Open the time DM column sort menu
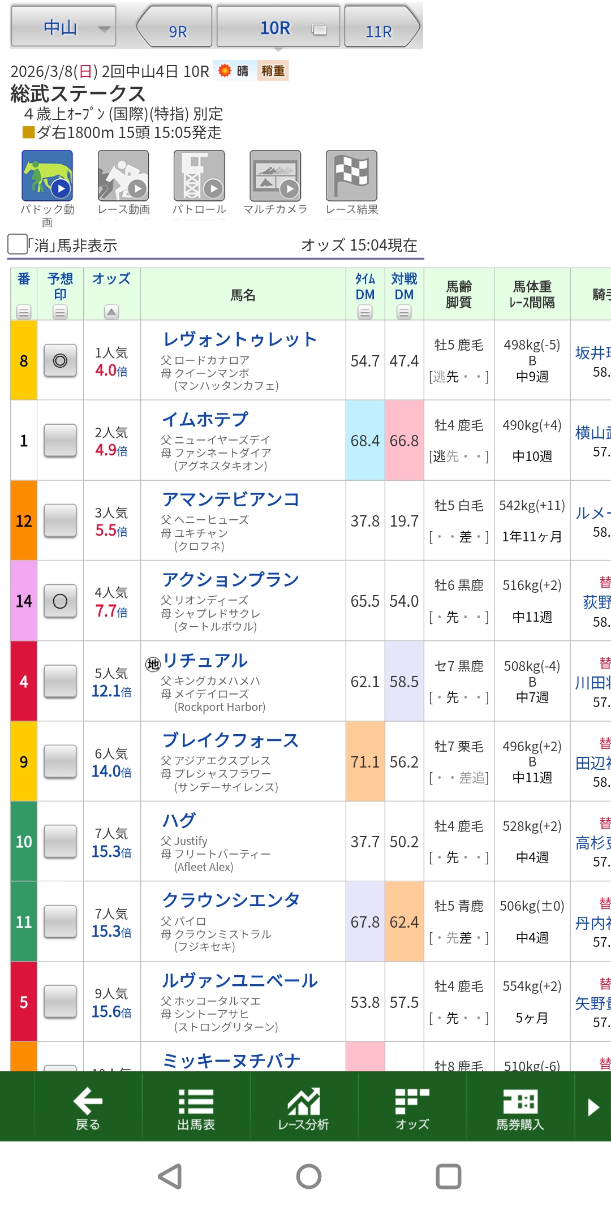The height and width of the screenshot is (1211, 611). [365, 312]
